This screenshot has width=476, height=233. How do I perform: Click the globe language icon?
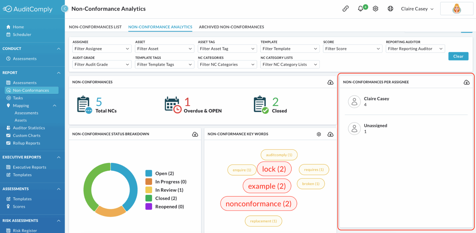tap(390, 9)
